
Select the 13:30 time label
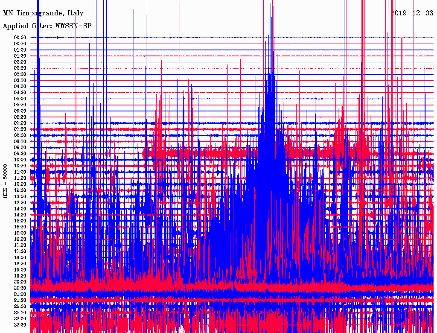click(20, 202)
